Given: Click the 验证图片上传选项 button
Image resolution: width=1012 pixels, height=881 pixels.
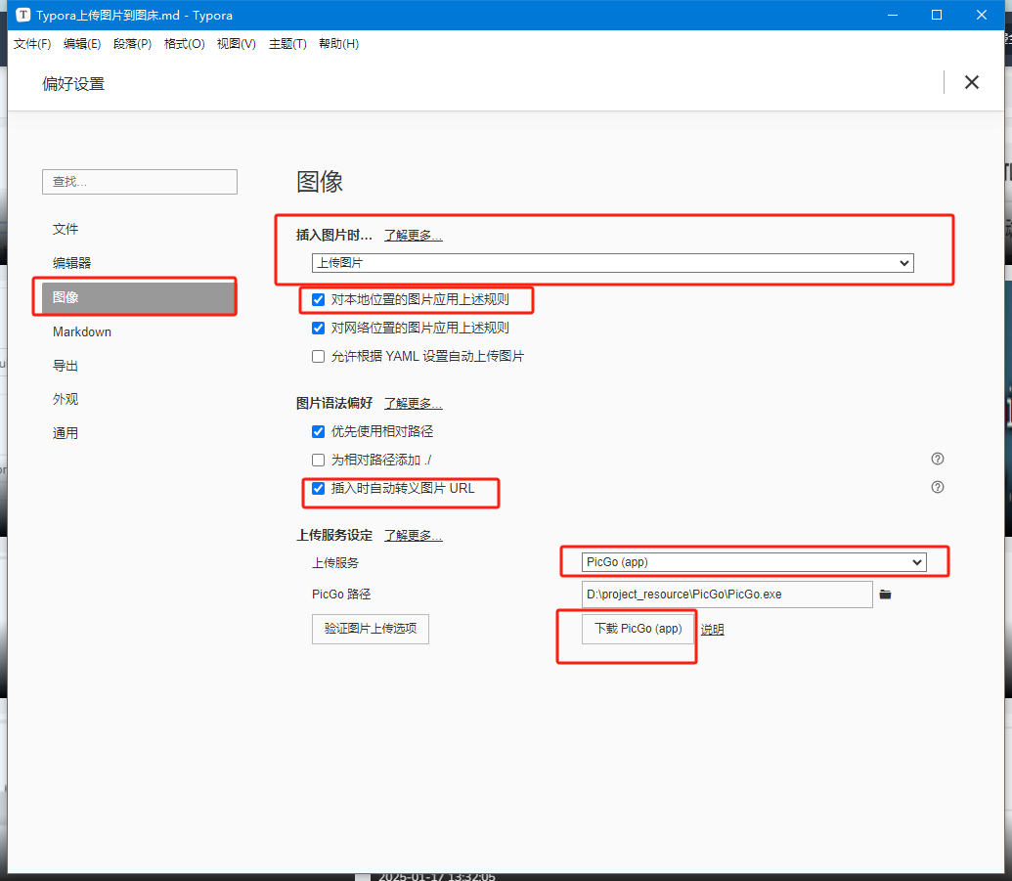Looking at the screenshot, I should (371, 629).
